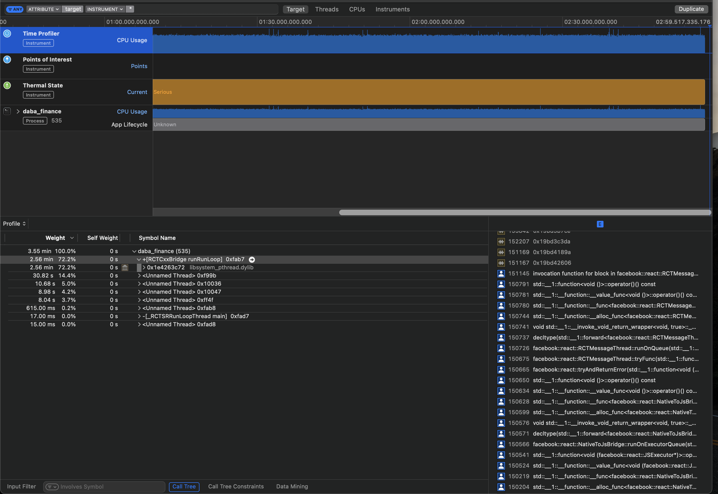Screen dimensions: 718x494
Task: Click the Time Profiler instrument icon
Action: click(x=7, y=34)
